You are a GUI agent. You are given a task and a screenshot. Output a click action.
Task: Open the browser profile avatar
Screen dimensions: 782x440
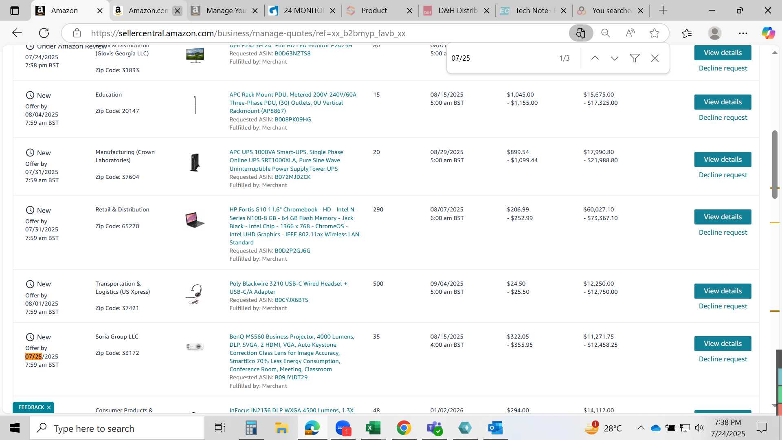point(715,33)
